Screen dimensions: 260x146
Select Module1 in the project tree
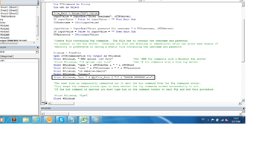(5, 25)
